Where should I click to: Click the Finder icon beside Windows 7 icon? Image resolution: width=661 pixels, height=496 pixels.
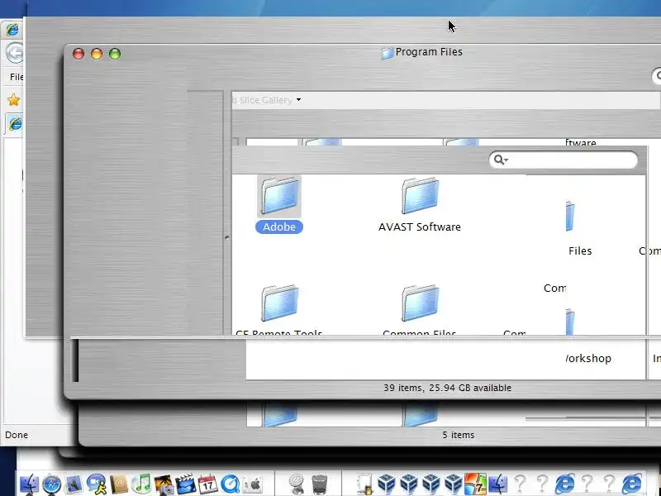tap(498, 484)
